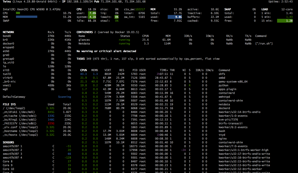Click the highlighted user 7.6% value
The image size is (298, 173).
pos(92,13)
